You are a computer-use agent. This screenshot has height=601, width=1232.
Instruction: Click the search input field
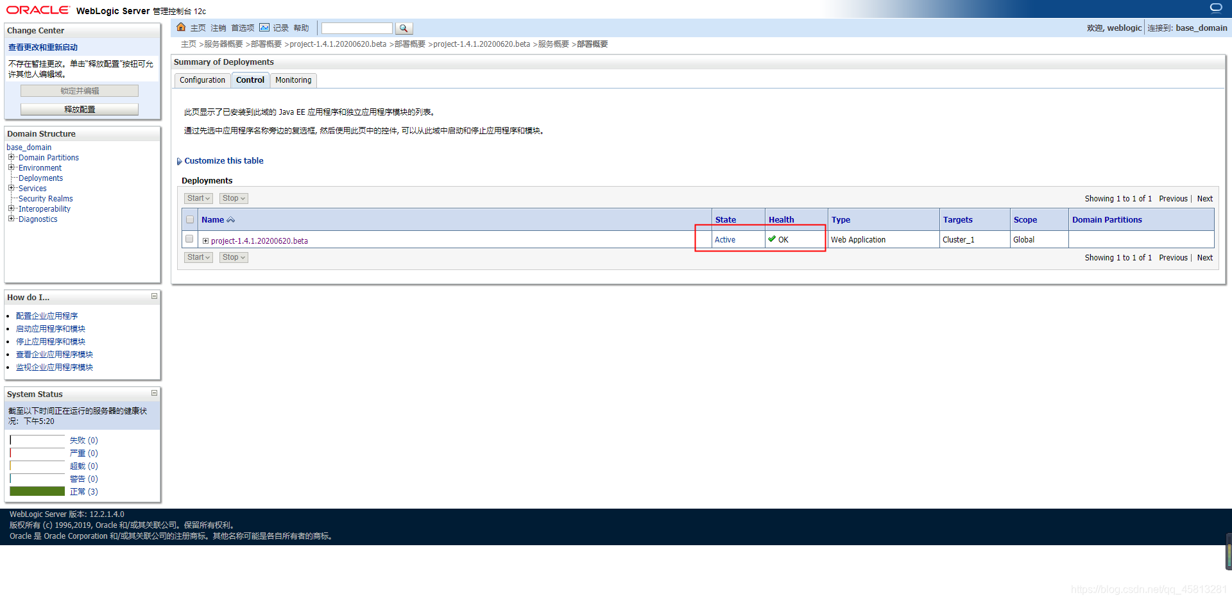pos(357,28)
